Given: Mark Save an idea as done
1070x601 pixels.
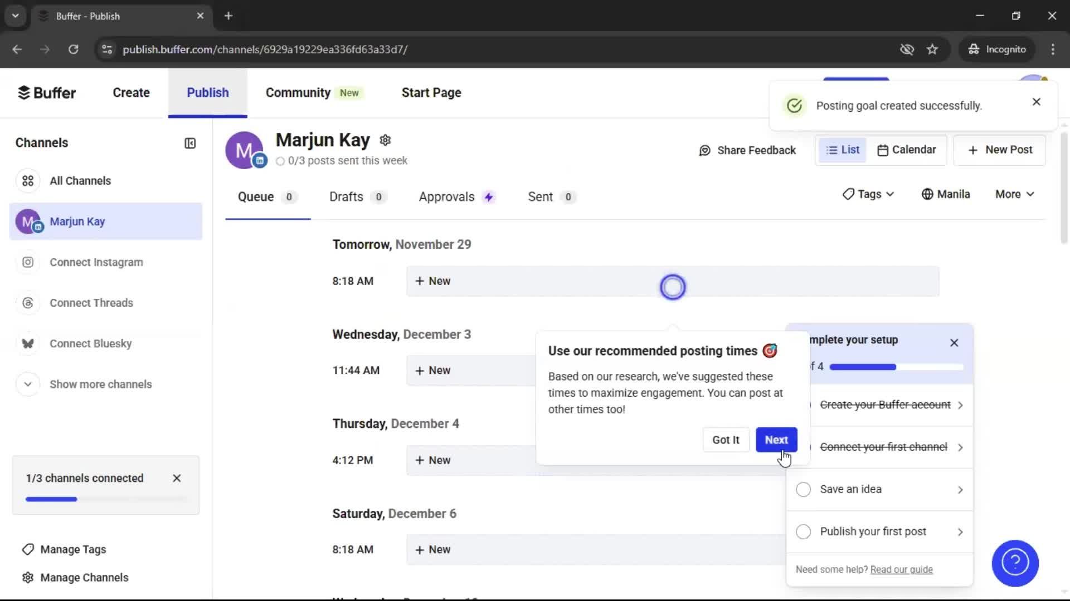Looking at the screenshot, I should click(x=803, y=489).
